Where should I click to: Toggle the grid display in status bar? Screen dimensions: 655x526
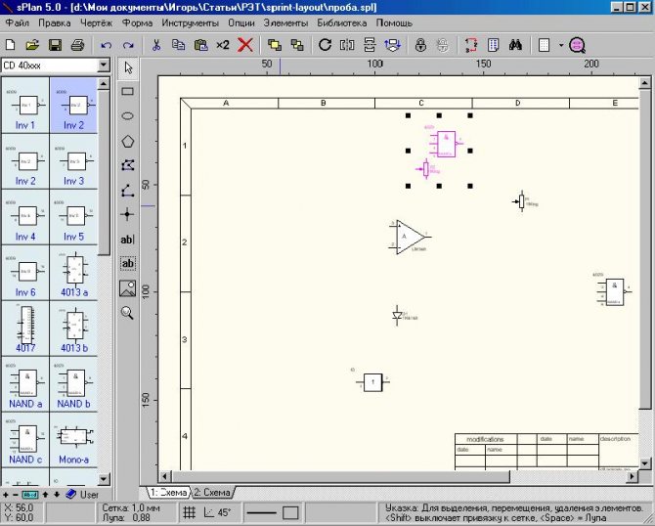[x=190, y=512]
